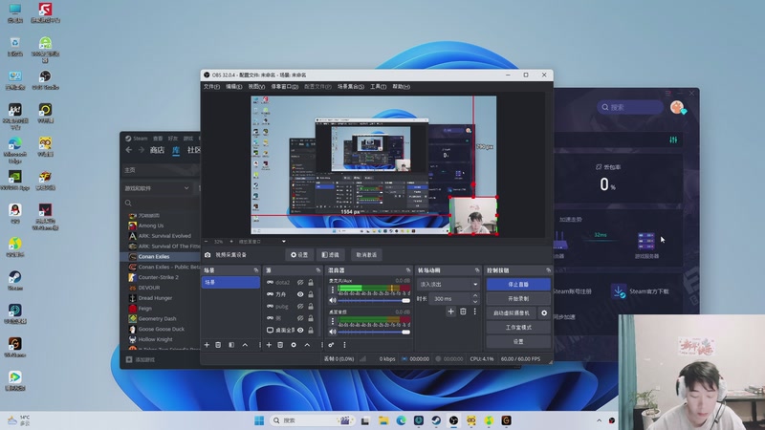
Task: Open the Steam icon in the taskbar
Action: 436,420
